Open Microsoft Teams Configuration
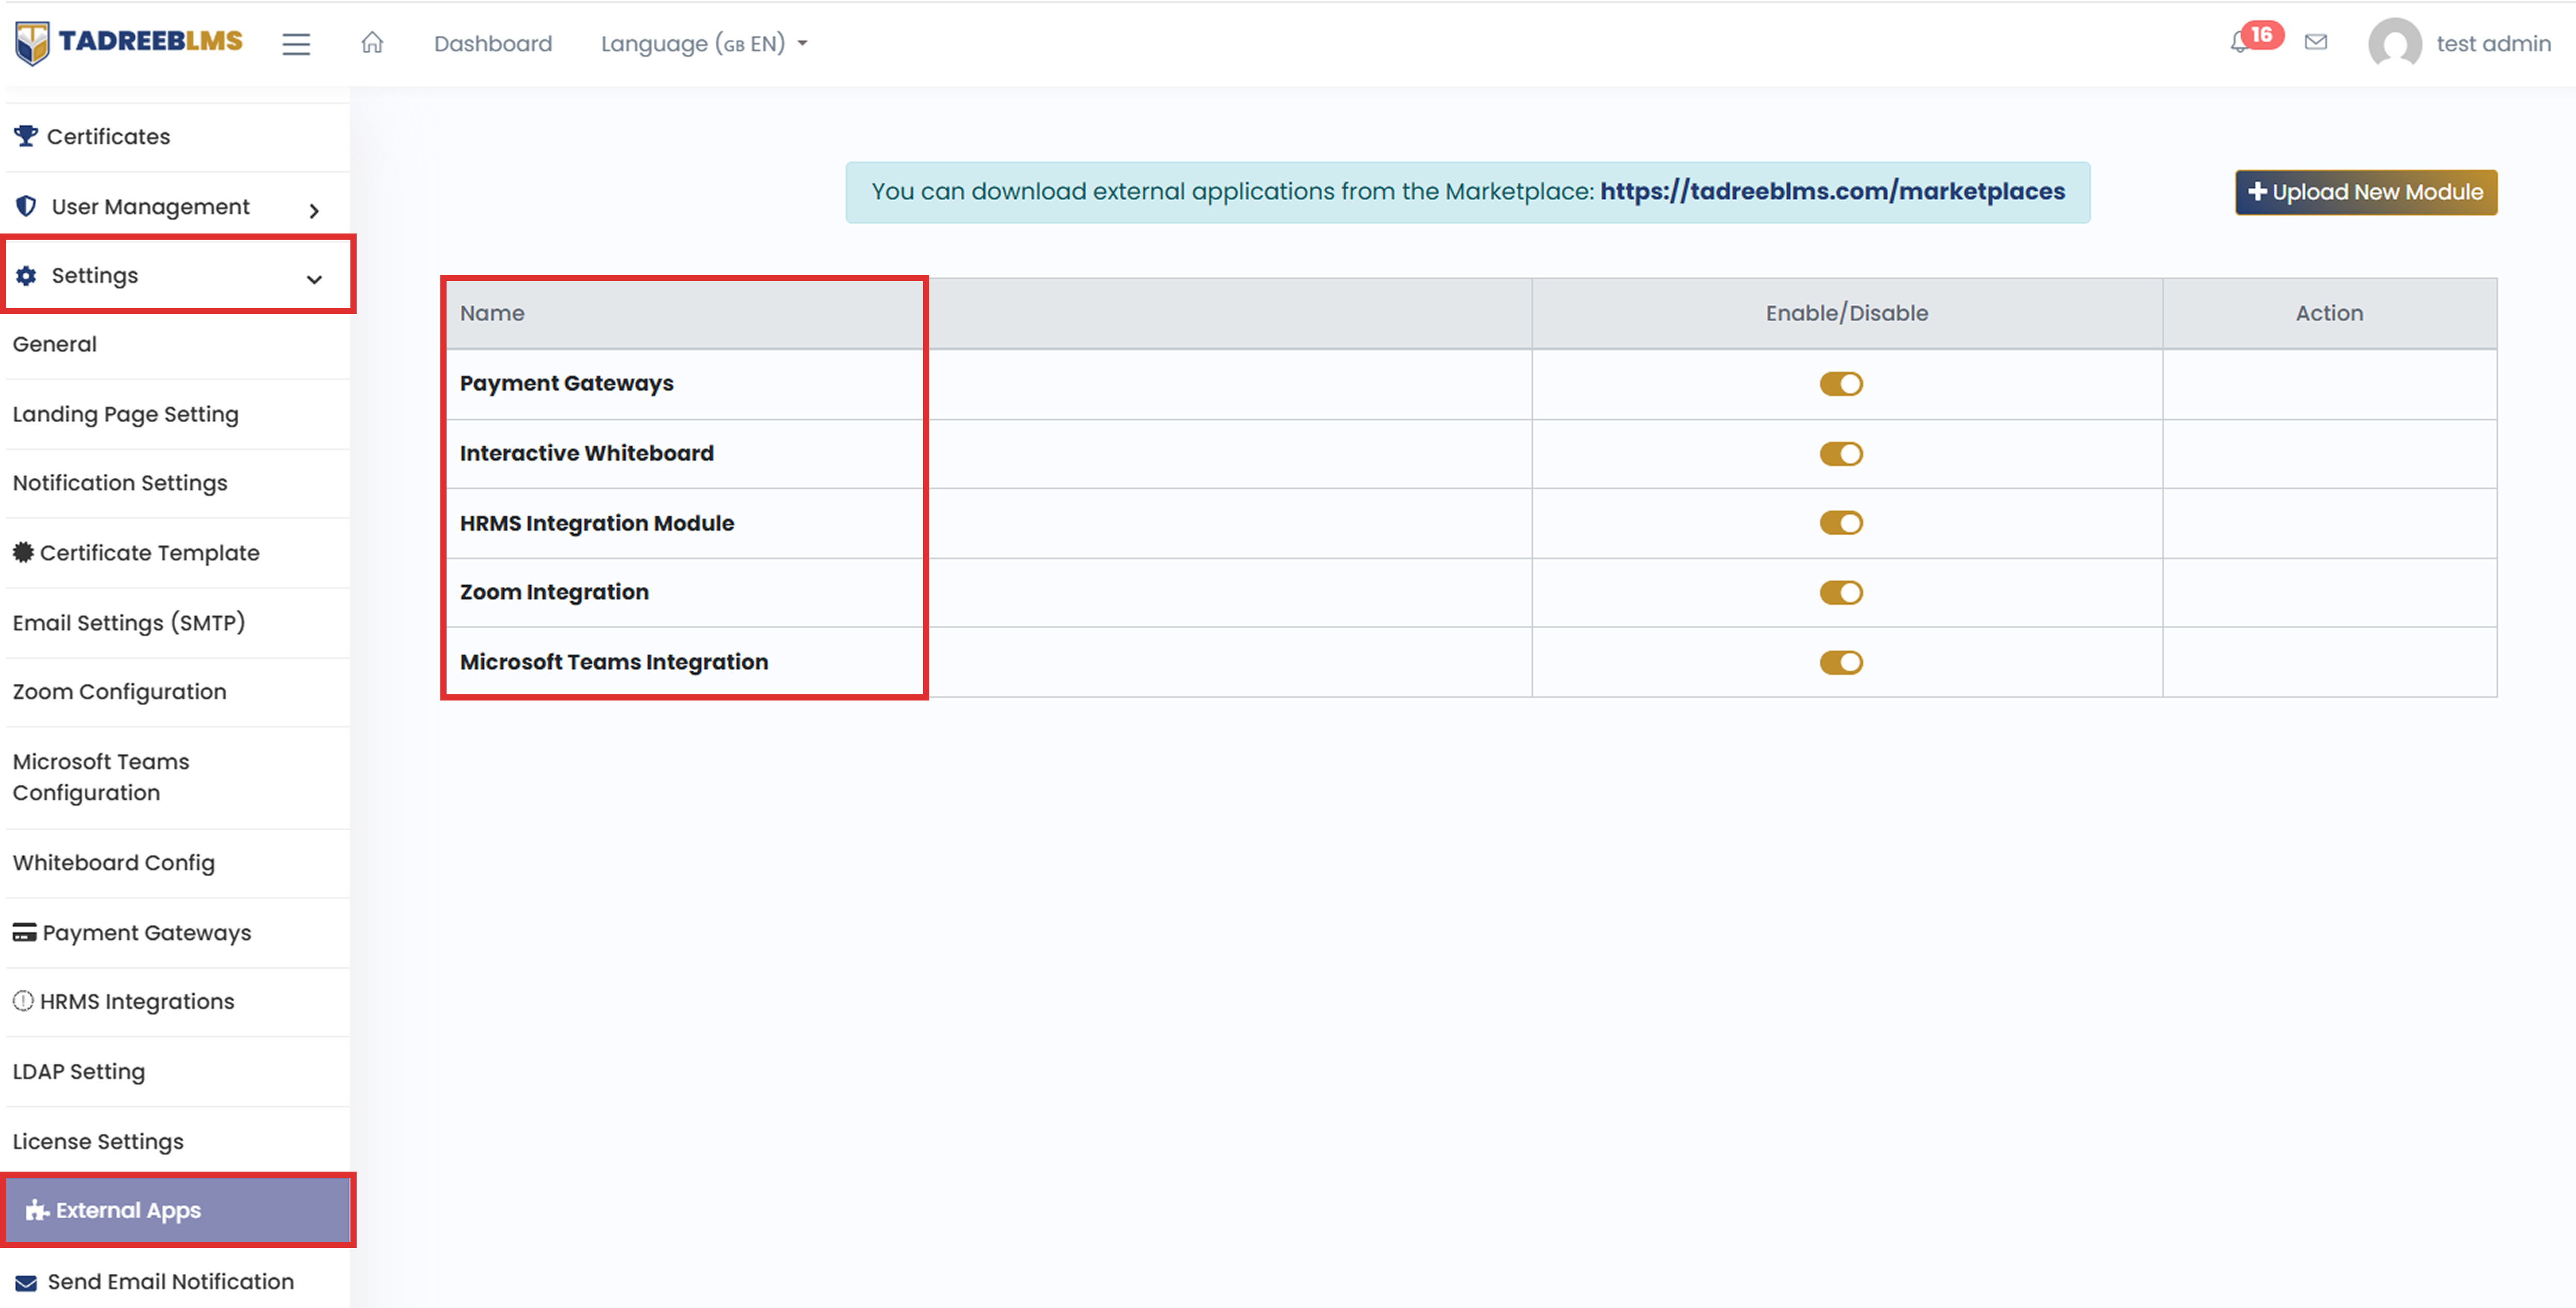Viewport: 2576px width, 1308px height. tap(101, 776)
